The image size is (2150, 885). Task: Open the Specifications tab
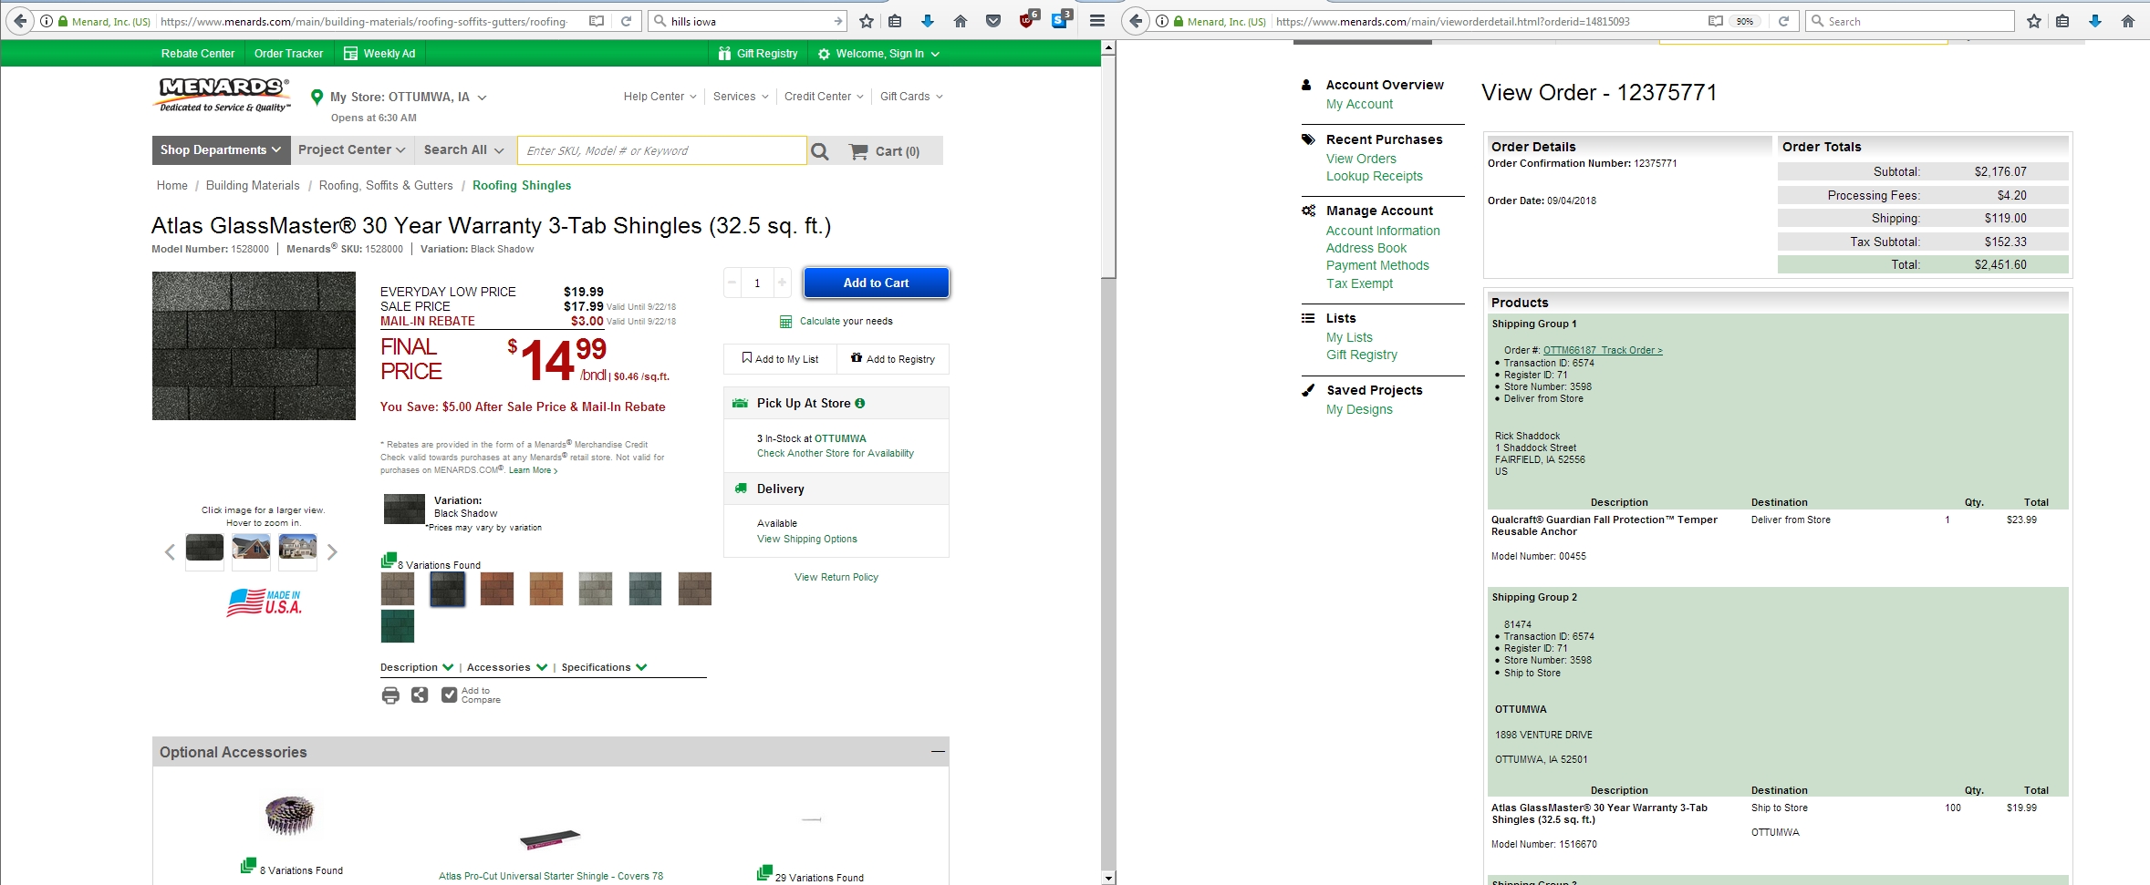[604, 667]
